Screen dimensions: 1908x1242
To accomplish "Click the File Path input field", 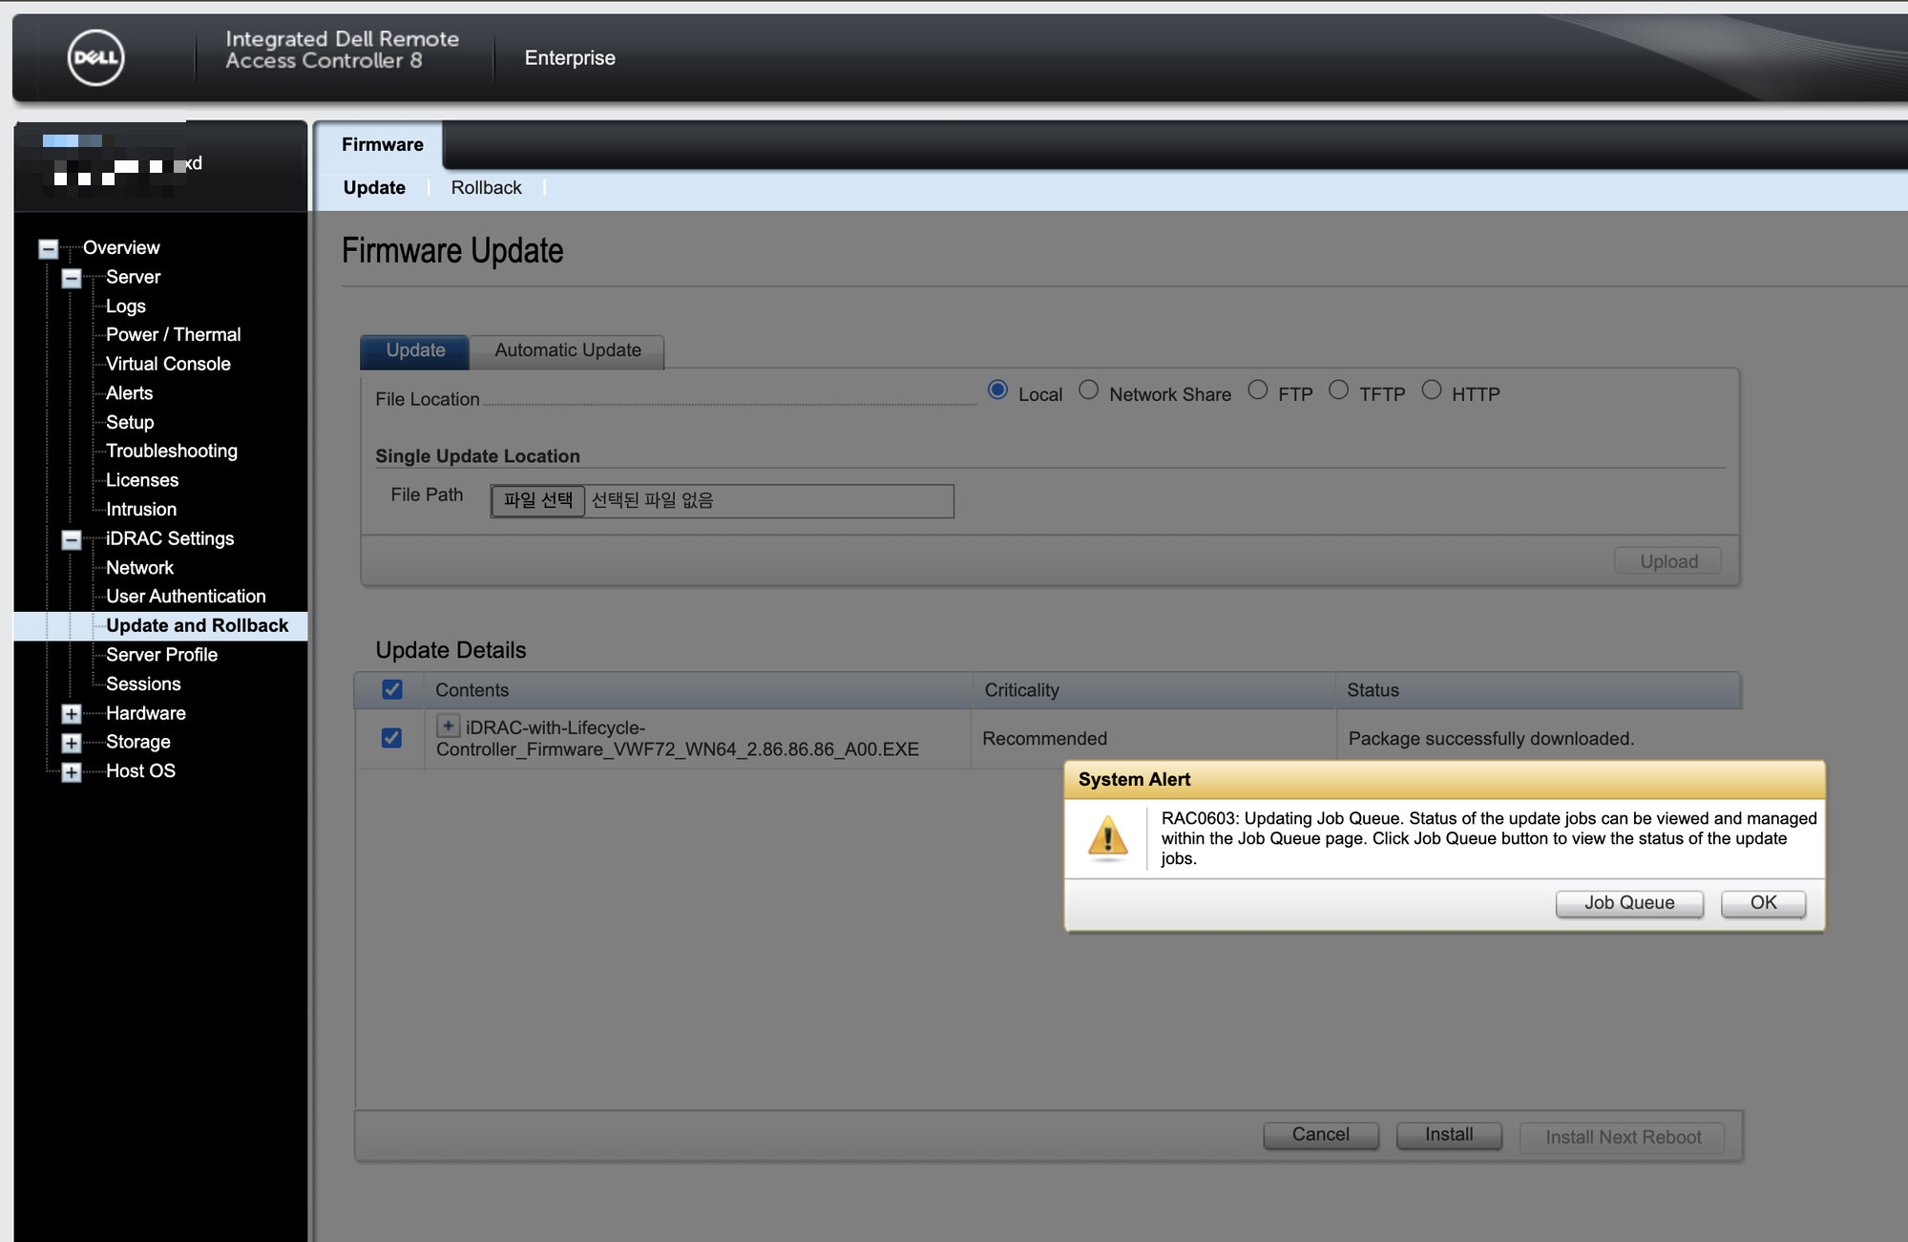I will pos(722,500).
